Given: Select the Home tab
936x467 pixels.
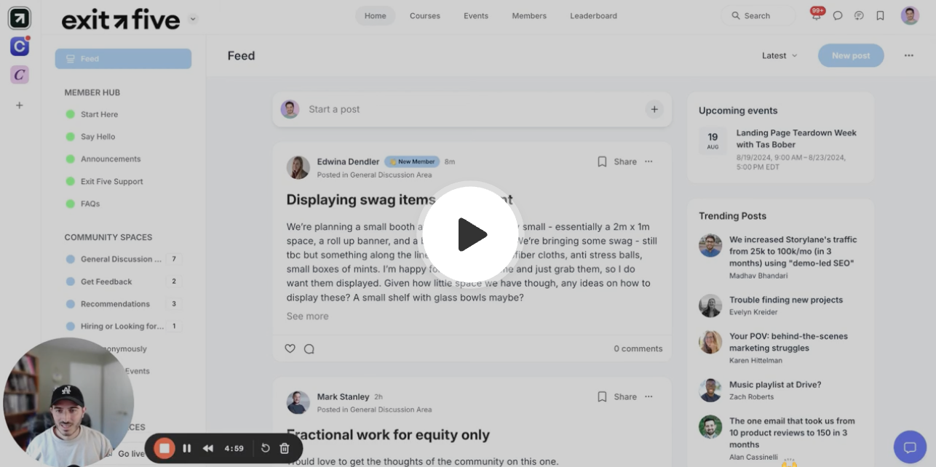Looking at the screenshot, I should [376, 15].
